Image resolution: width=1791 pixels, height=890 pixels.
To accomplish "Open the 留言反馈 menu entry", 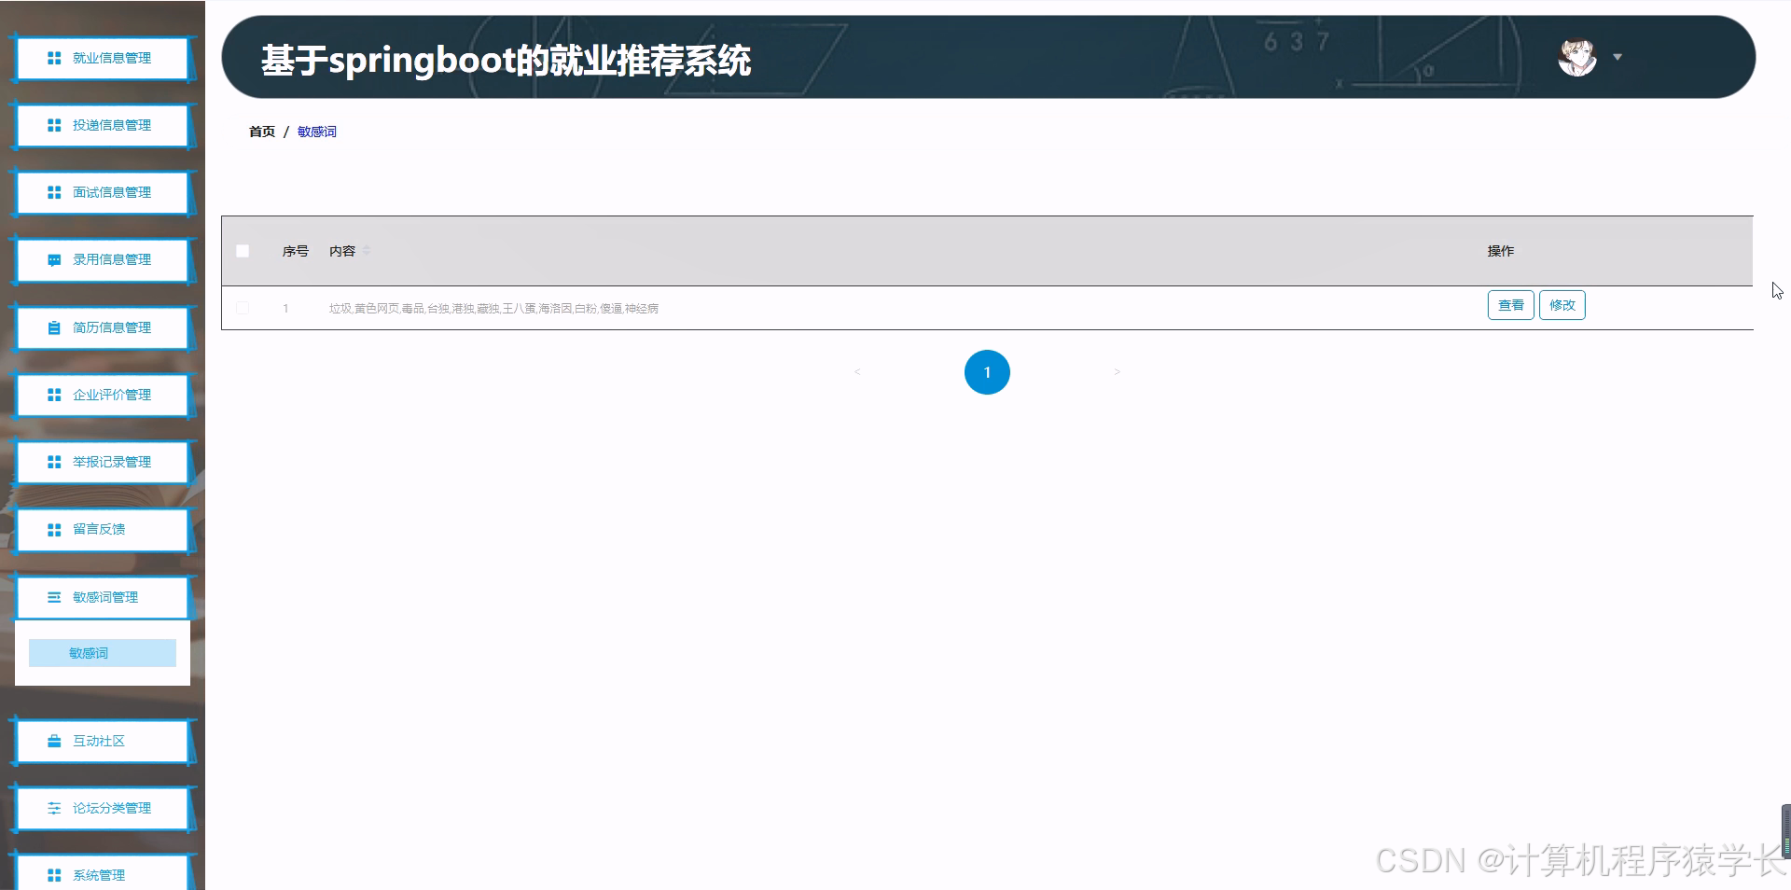I will click(x=103, y=529).
